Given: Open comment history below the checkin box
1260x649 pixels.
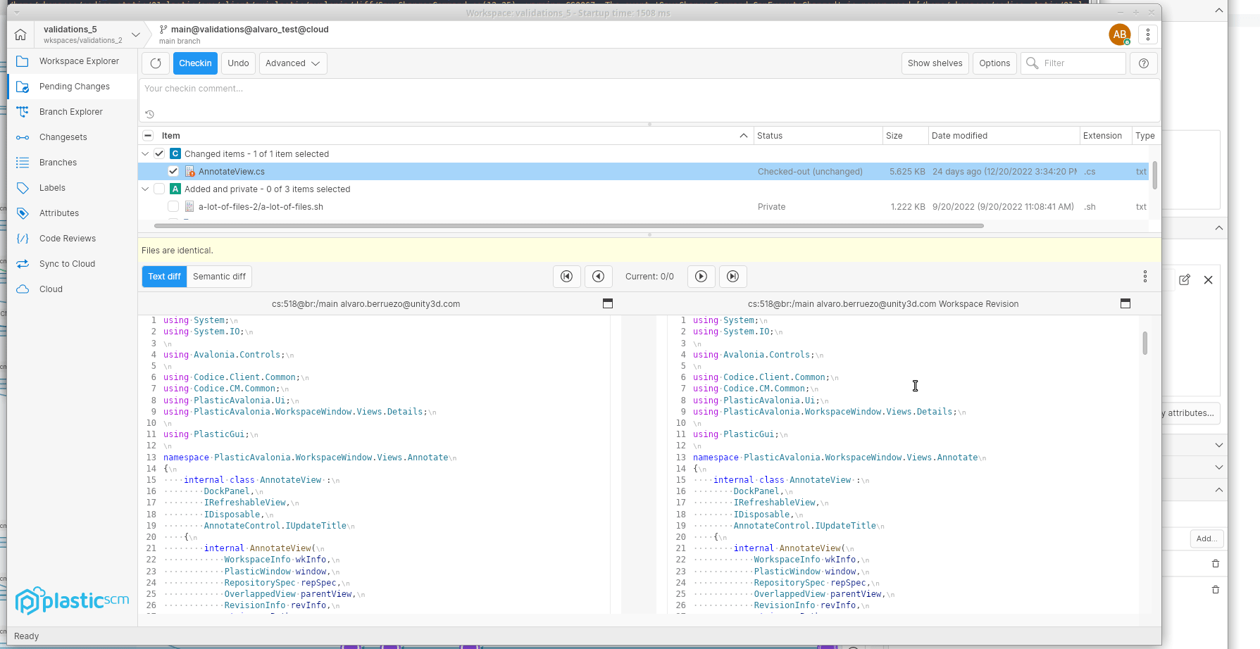Looking at the screenshot, I should pyautogui.click(x=149, y=113).
